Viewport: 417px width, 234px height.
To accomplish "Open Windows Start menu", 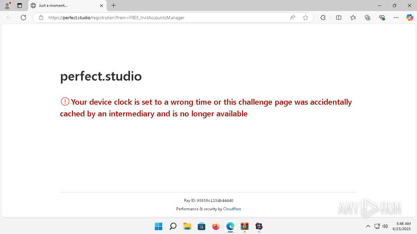I will tap(159, 226).
